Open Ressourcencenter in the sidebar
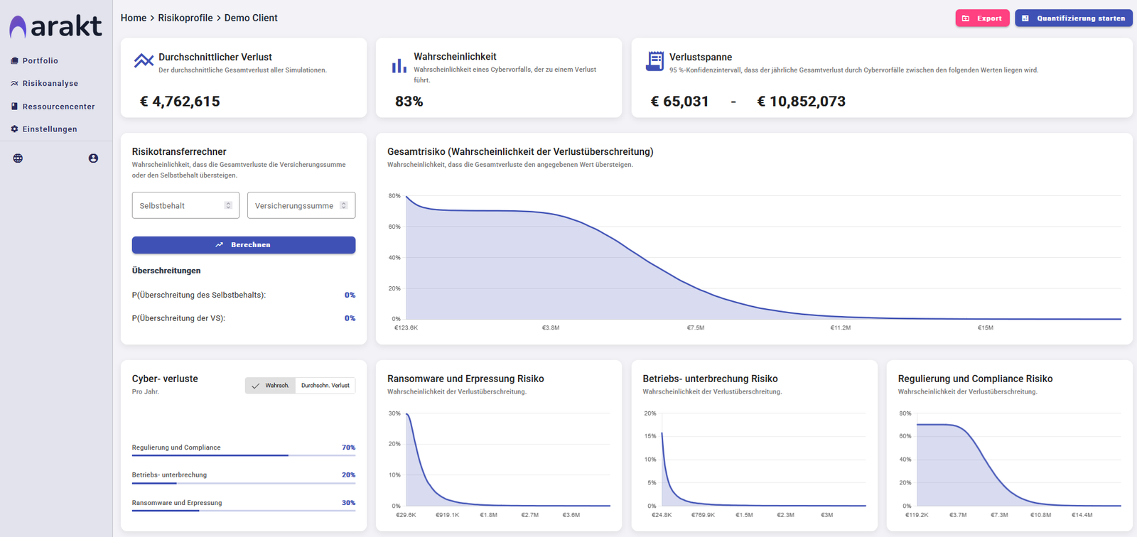This screenshot has width=1137, height=537. 58,107
